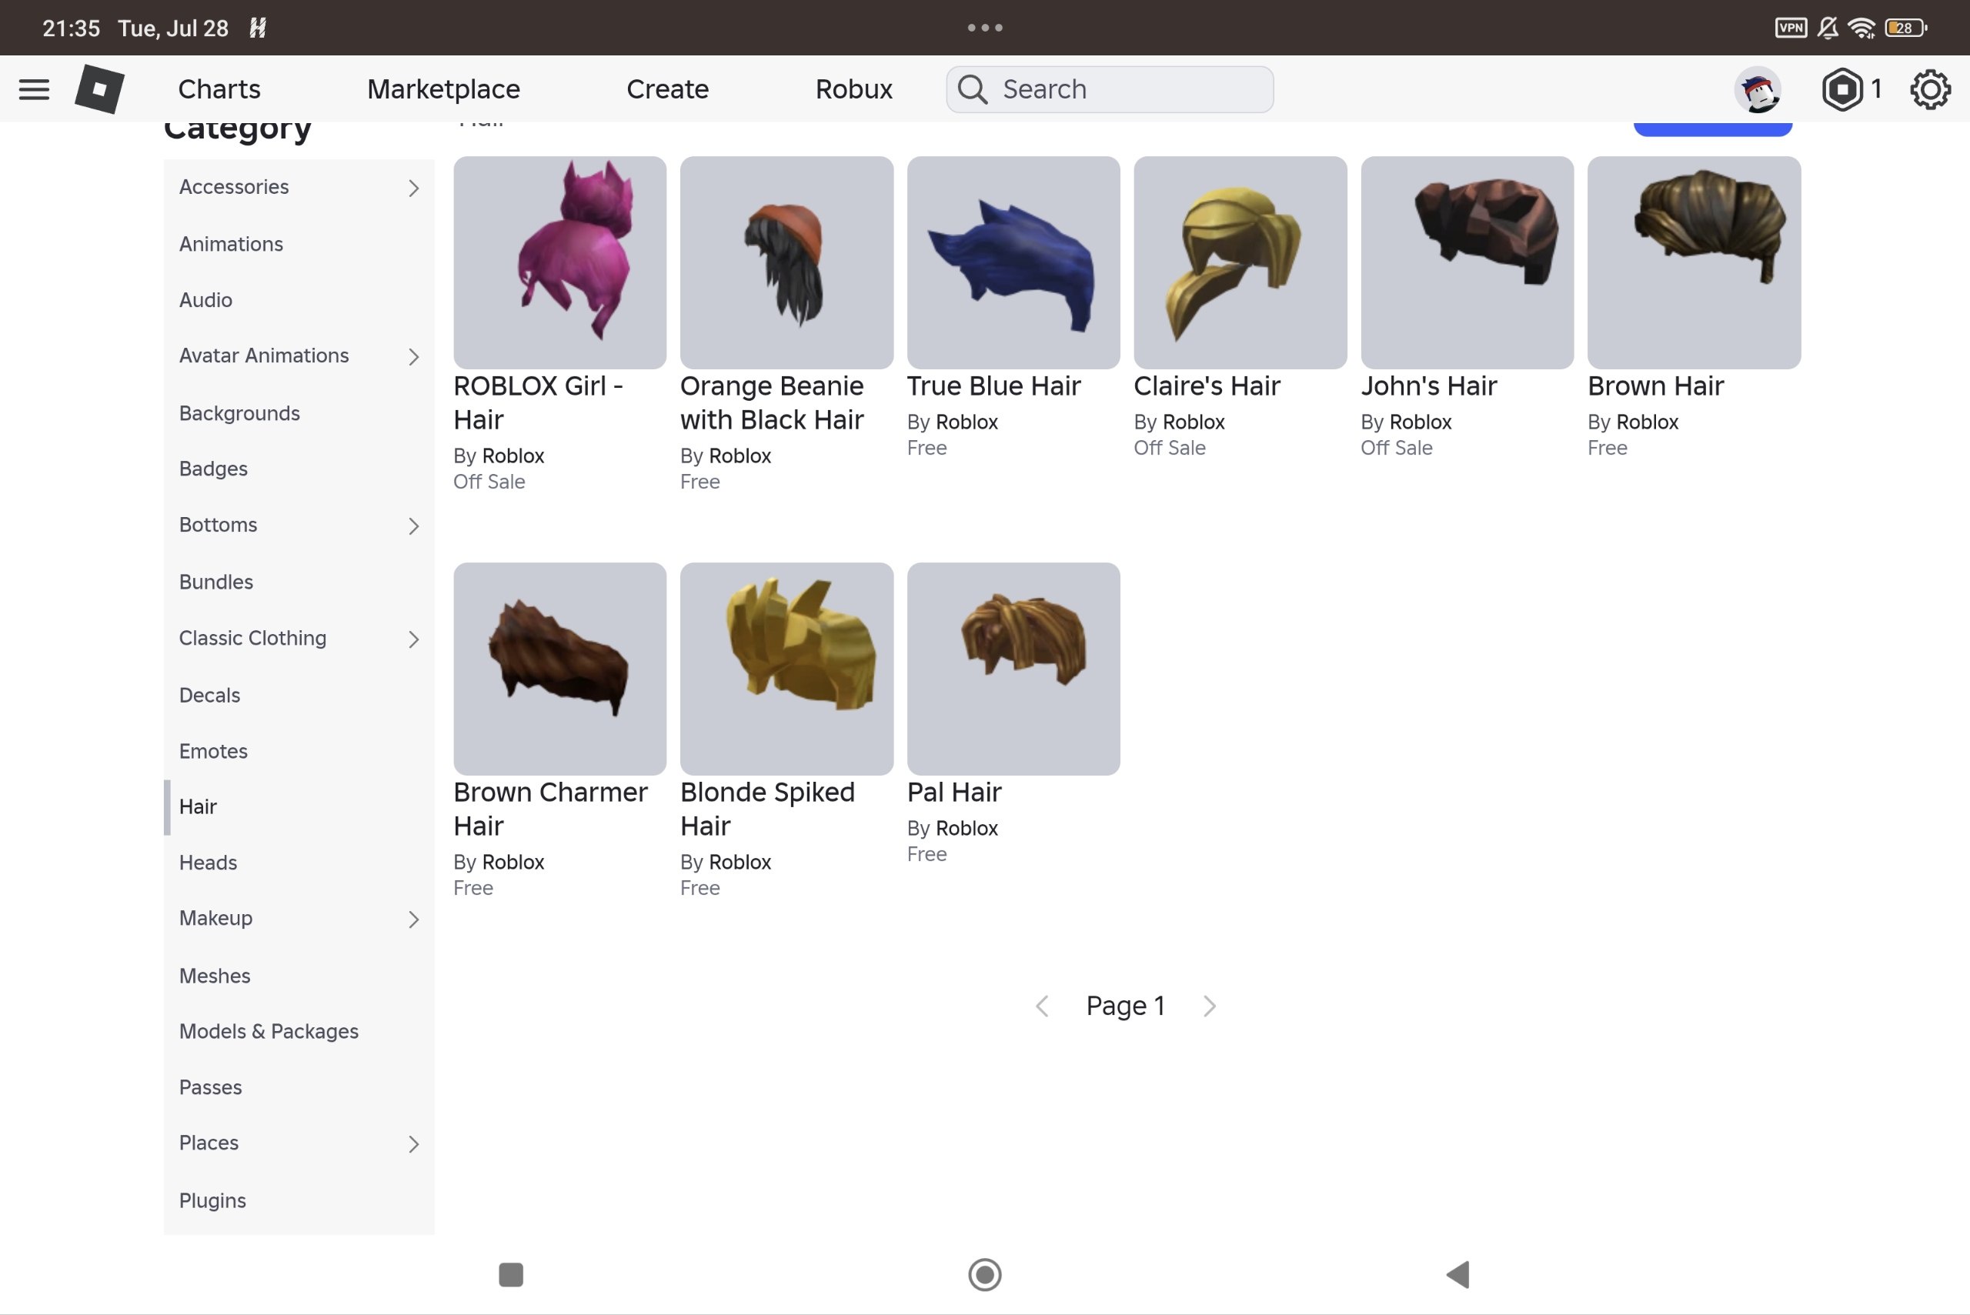1970x1315 pixels.
Task: Click Roblox creator link under Pal Hair
Action: coord(967,829)
